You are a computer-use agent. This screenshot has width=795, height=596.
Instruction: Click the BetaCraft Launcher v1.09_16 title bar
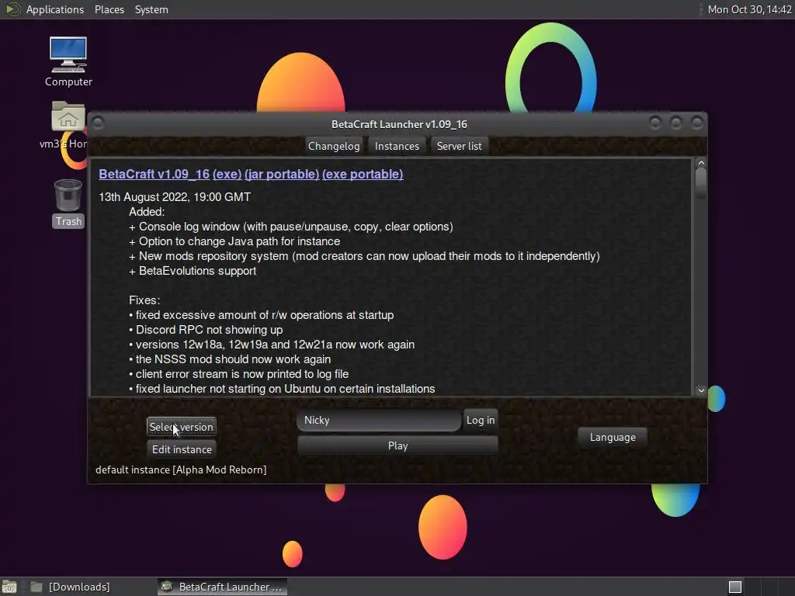(x=399, y=124)
